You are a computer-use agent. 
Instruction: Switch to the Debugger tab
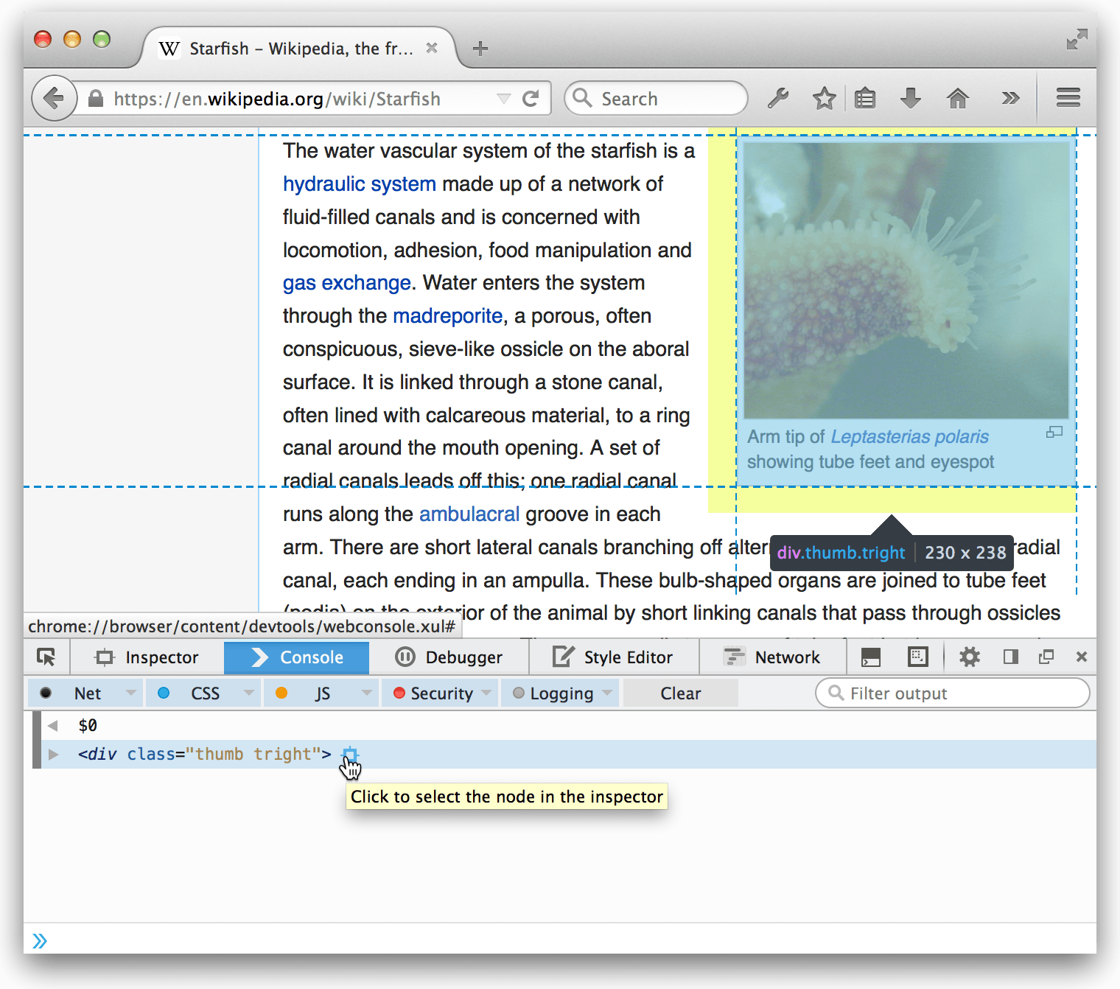coord(449,657)
